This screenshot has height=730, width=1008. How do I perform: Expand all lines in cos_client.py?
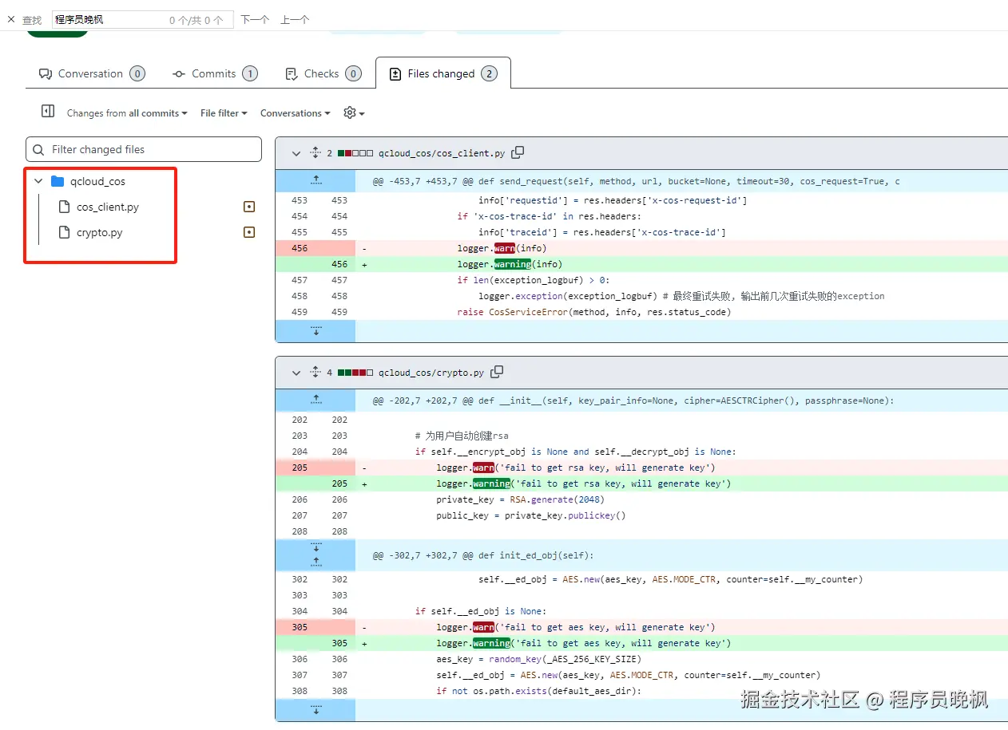[x=315, y=152]
